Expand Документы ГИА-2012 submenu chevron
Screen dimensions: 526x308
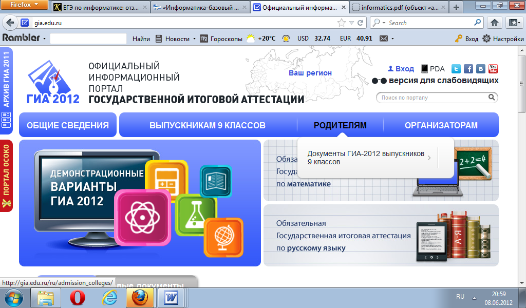coord(429,158)
